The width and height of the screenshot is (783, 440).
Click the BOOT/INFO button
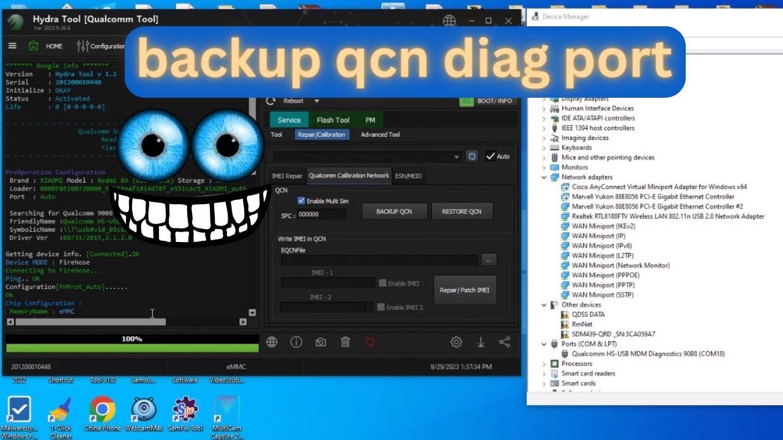click(x=488, y=101)
